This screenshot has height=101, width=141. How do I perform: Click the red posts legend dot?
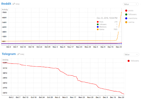[126, 10]
